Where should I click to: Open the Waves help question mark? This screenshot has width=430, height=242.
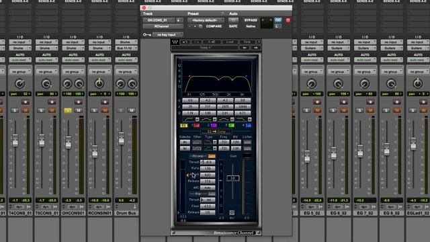click(x=258, y=42)
